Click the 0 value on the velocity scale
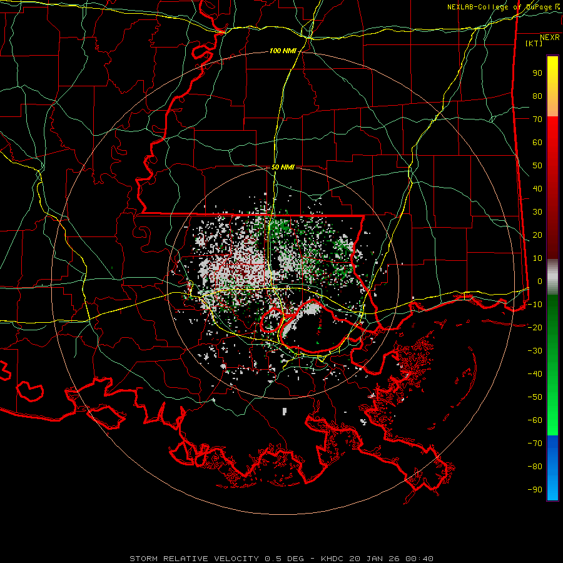This screenshot has width=563, height=563. tap(540, 281)
